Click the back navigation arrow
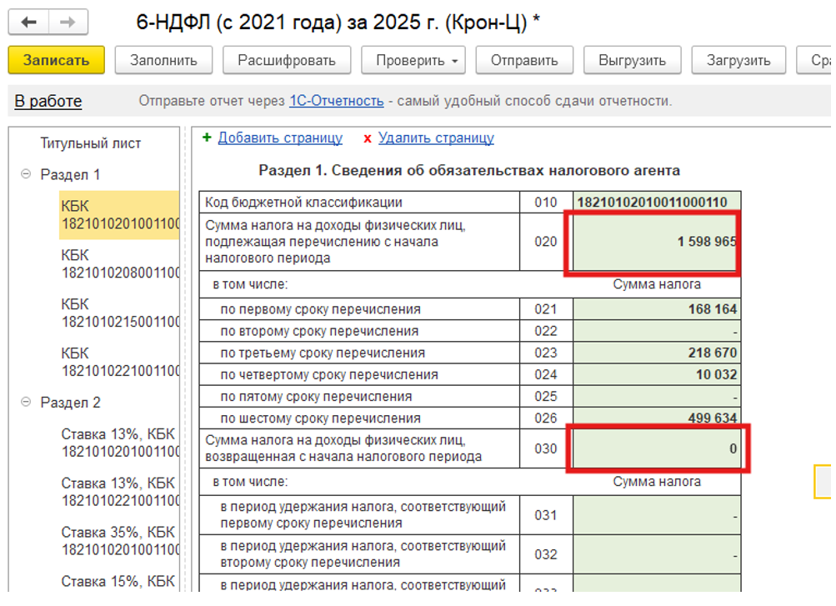Viewport: 836px width, 606px height. [29, 23]
